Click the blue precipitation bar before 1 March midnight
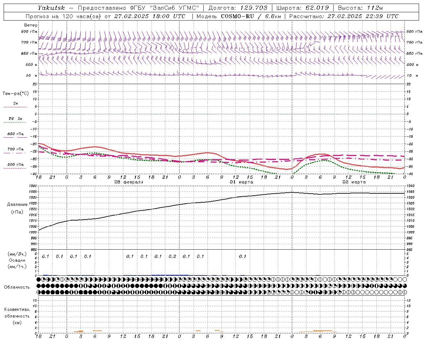 [170, 275]
